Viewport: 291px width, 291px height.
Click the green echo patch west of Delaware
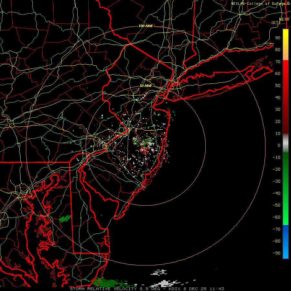click(65, 219)
